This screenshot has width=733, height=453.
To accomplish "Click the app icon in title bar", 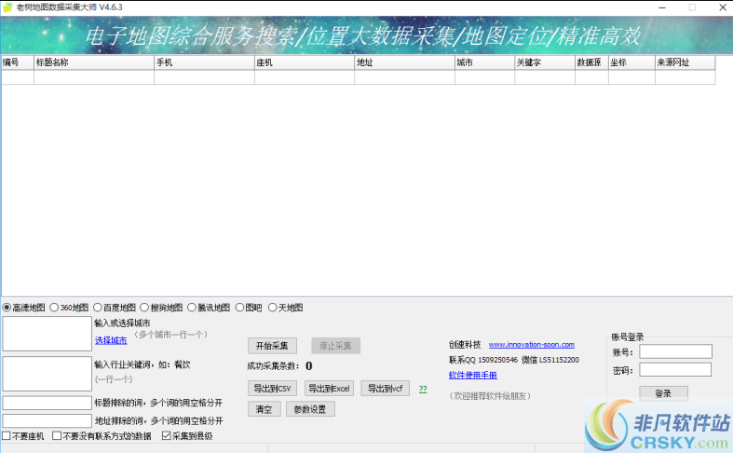I will [7, 7].
